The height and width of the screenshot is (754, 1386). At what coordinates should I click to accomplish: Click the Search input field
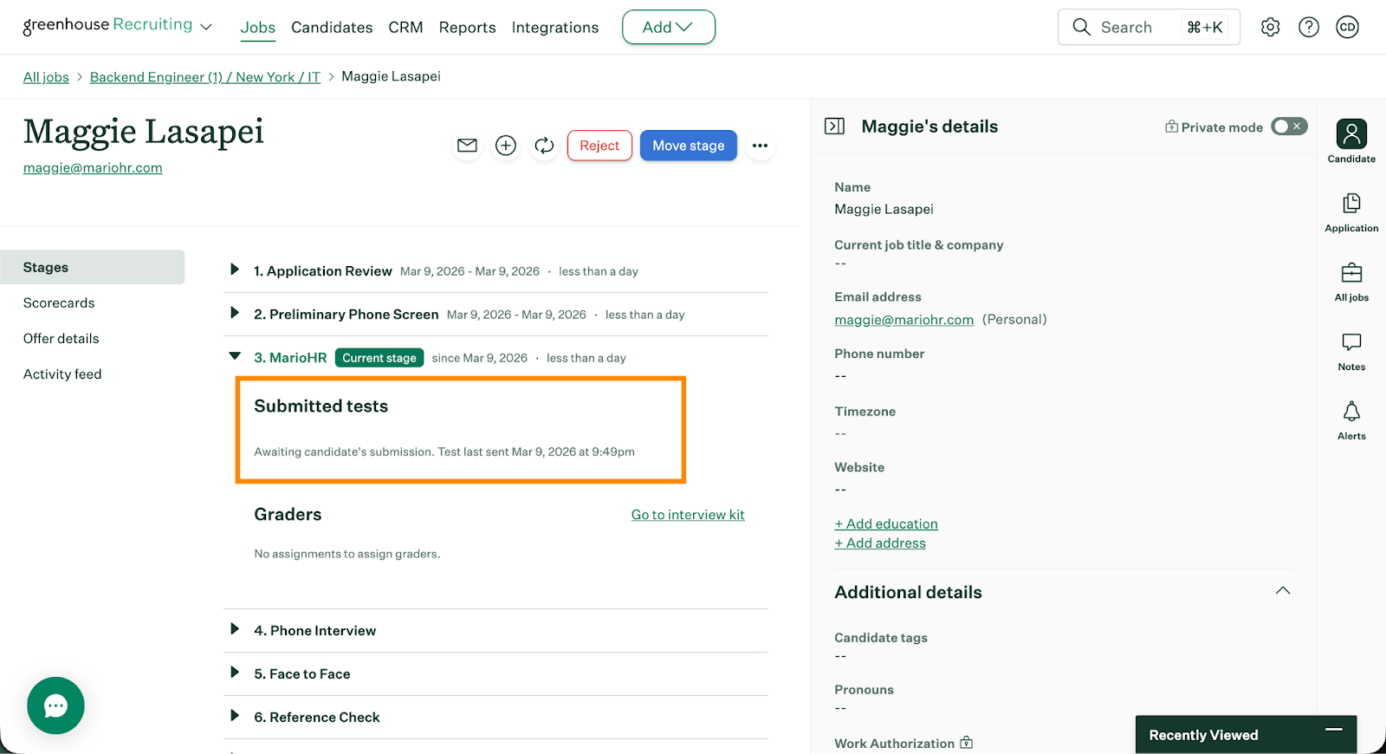pos(1126,27)
